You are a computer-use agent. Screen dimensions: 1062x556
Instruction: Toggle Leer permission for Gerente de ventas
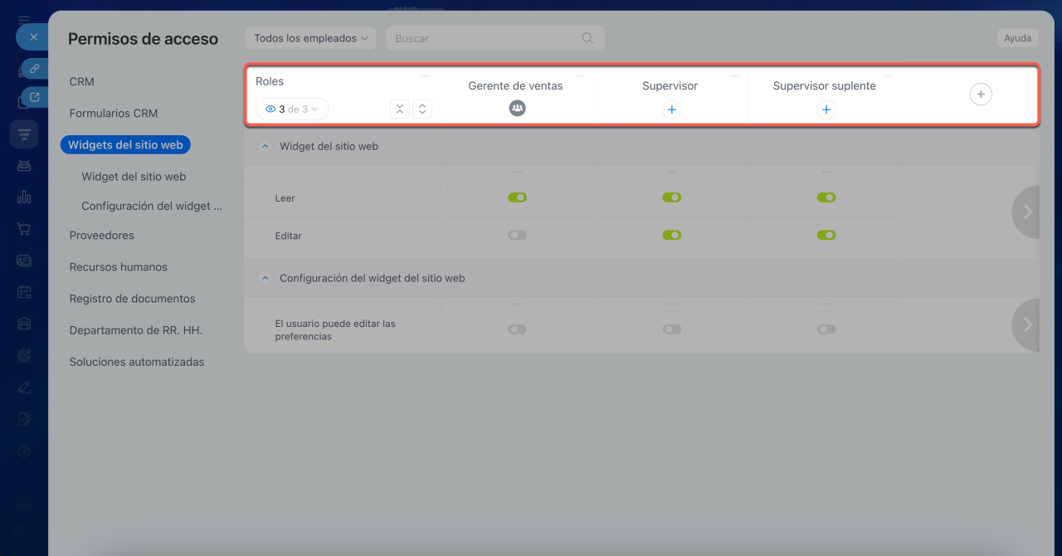517,198
